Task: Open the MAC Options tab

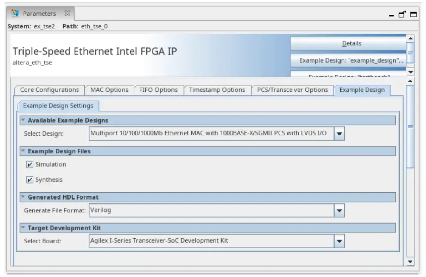Action: pos(109,90)
